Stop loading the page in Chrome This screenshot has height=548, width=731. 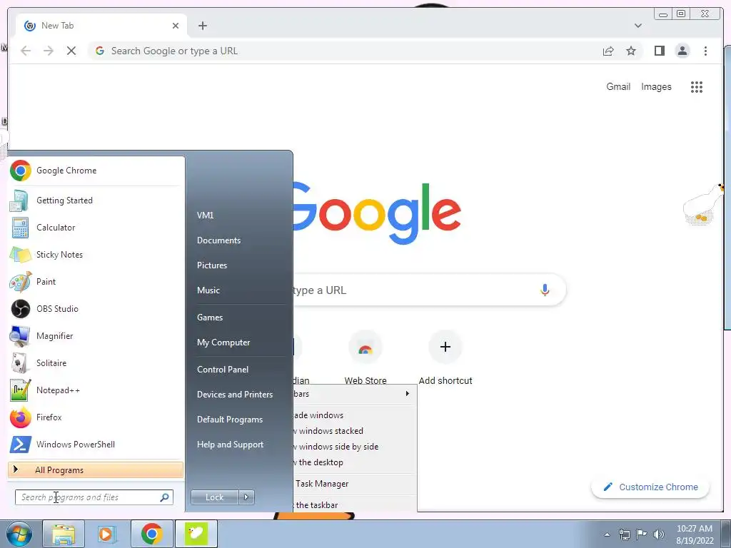point(71,51)
